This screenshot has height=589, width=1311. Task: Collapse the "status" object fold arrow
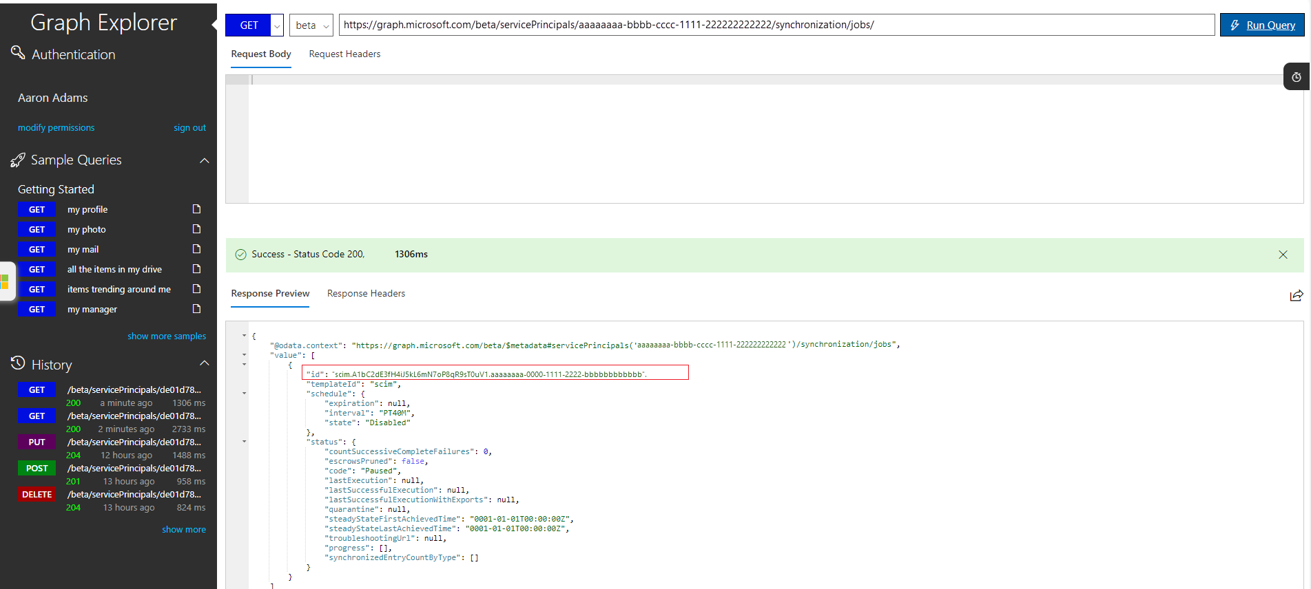(244, 442)
